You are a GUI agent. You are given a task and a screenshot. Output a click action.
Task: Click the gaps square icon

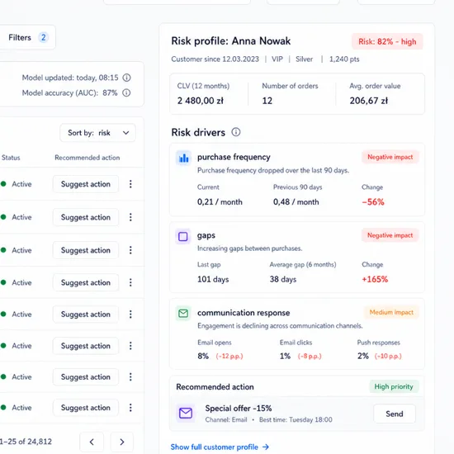coord(183,237)
